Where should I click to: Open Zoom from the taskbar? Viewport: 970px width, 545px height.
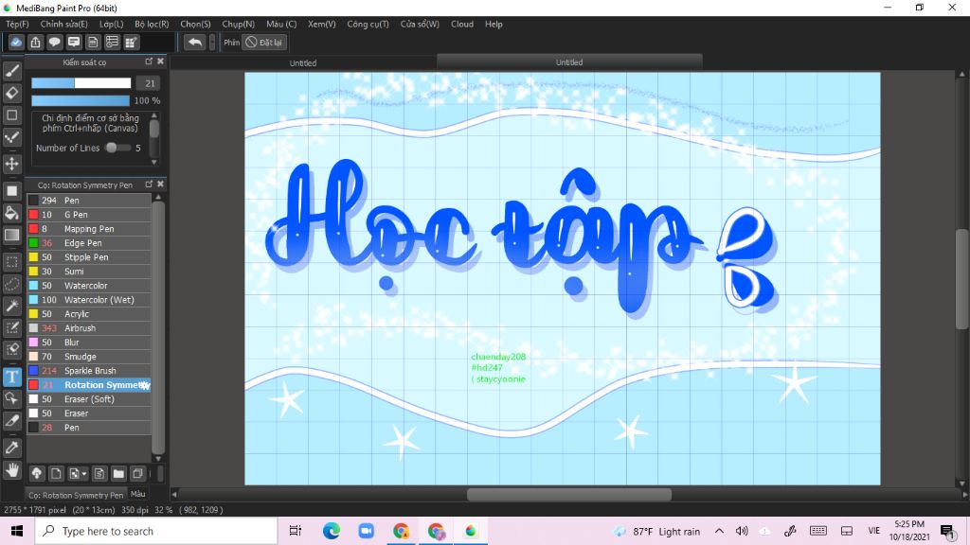click(x=366, y=531)
